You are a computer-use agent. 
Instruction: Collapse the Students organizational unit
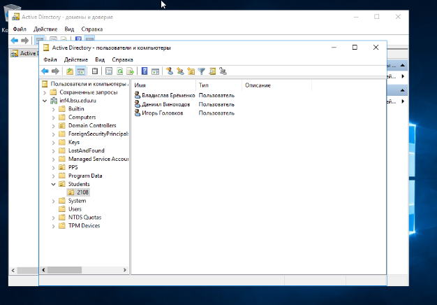53,185
